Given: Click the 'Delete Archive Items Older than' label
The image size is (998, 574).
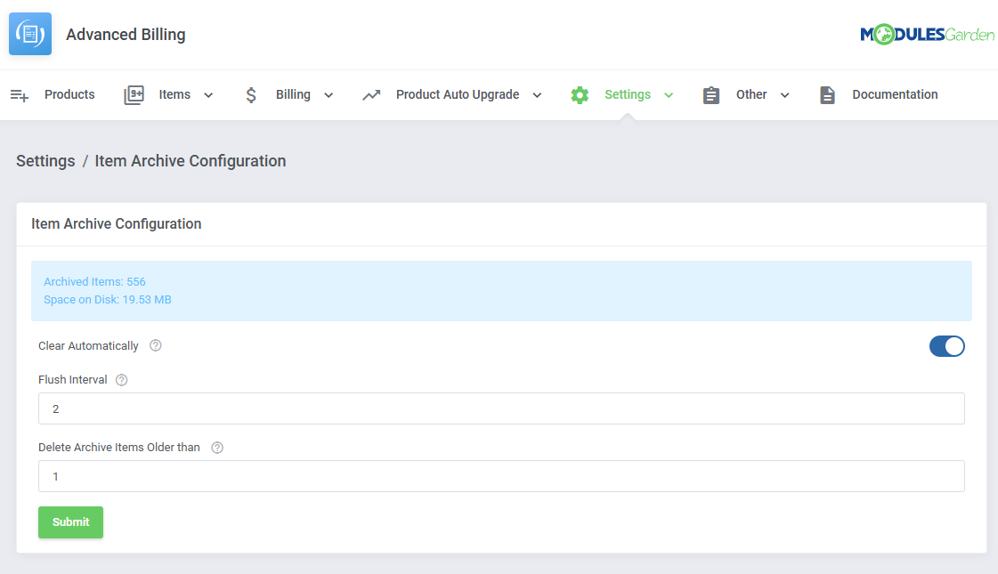Looking at the screenshot, I should click(119, 448).
